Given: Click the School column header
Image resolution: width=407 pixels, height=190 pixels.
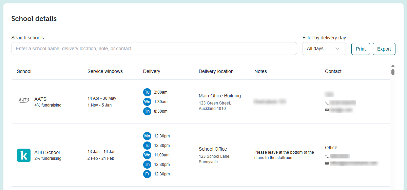Looking at the screenshot, I should pos(24,71).
